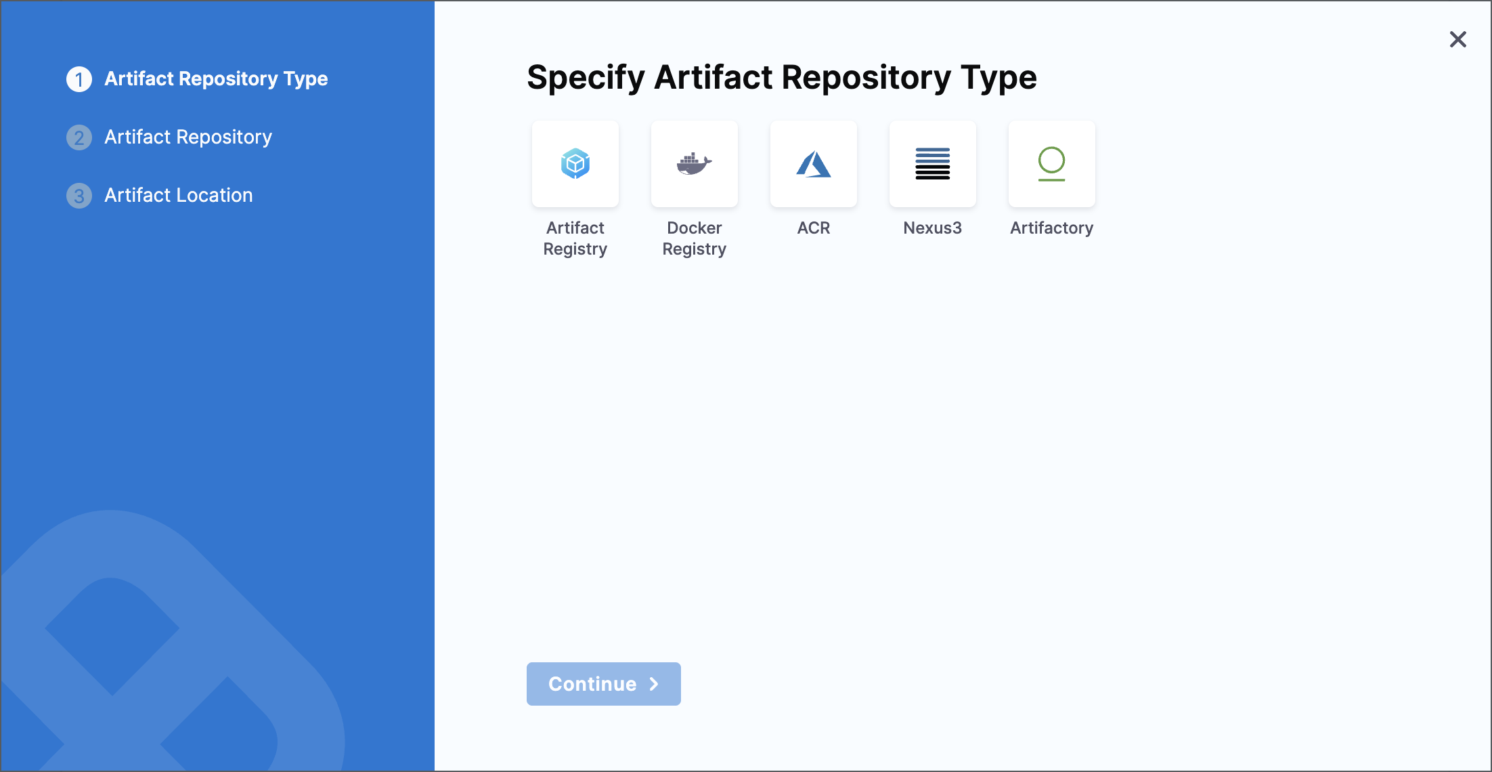
Task: Open Artifact Repository Type step
Action: coord(216,79)
